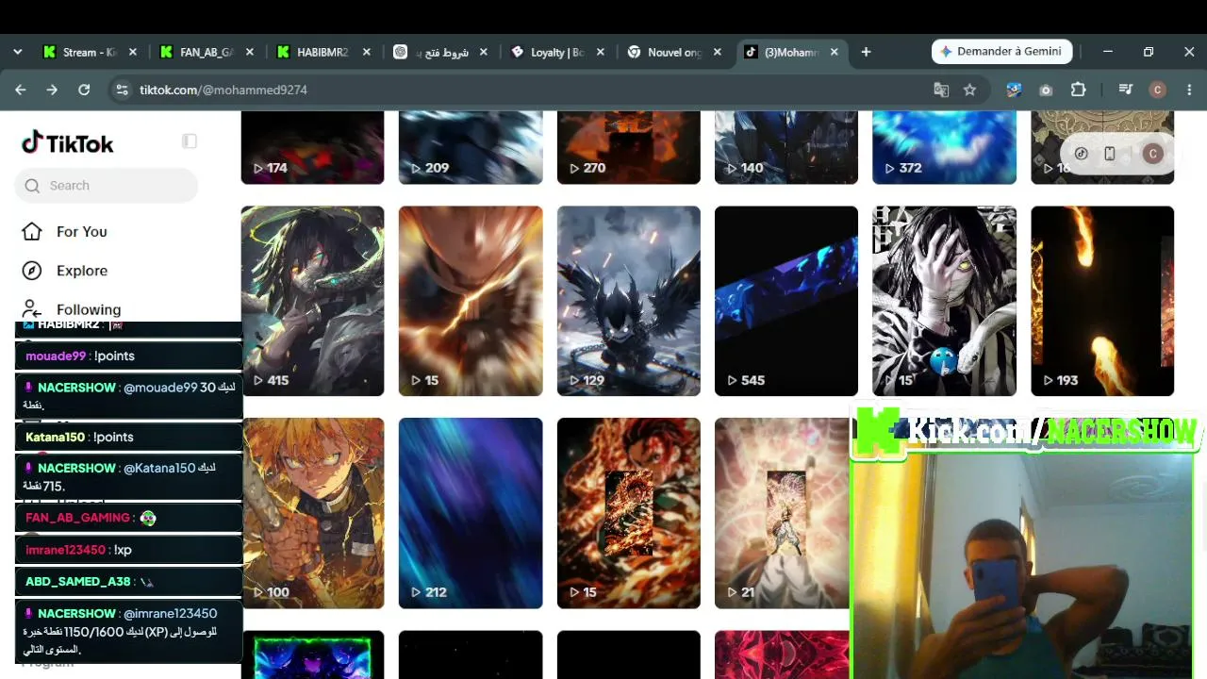Open the Chrome tab search dropdown
This screenshot has height=679, width=1207.
point(18,52)
